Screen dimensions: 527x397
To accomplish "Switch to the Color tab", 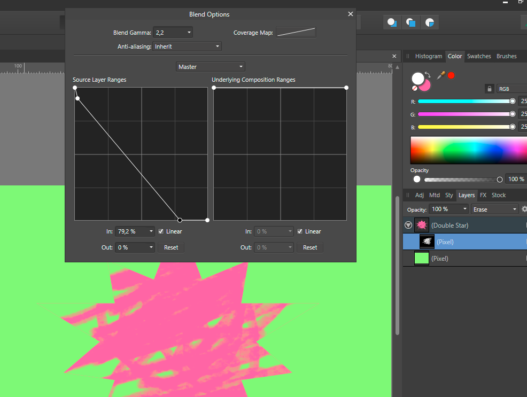I will click(455, 56).
